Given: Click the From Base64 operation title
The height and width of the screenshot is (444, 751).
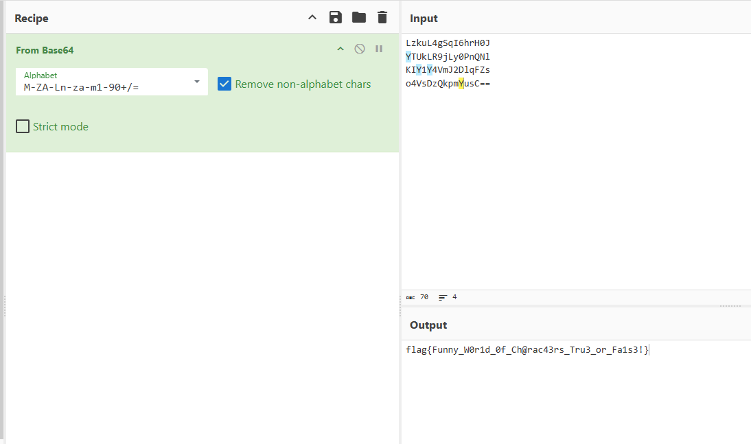Looking at the screenshot, I should (x=45, y=50).
